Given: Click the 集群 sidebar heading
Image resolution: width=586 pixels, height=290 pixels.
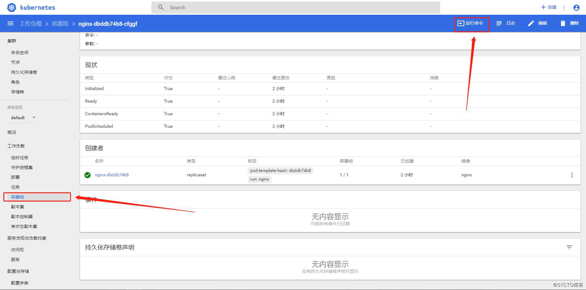Looking at the screenshot, I should click(x=12, y=41).
